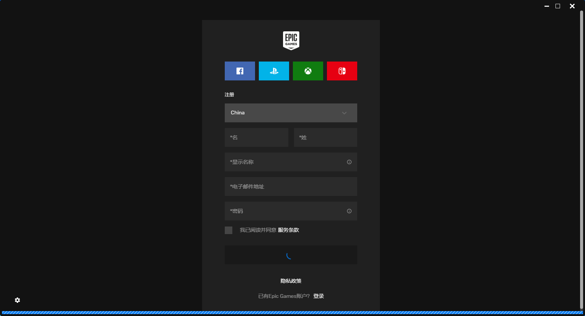Image resolution: width=585 pixels, height=316 pixels.
Task: Open the China country dropdown
Action: (x=291, y=113)
